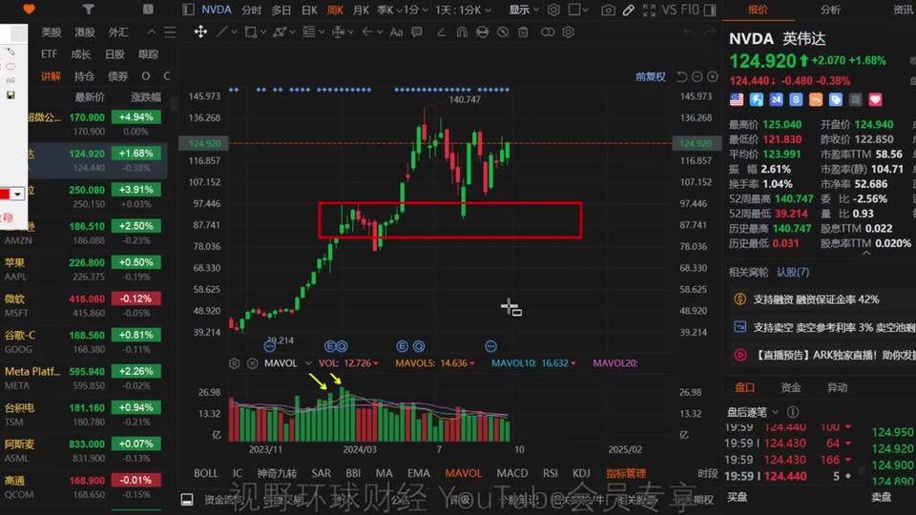Enable the EMA indicator
Image resolution: width=916 pixels, height=515 pixels.
pos(418,473)
